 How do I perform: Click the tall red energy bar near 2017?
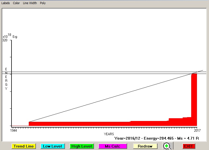point(194,99)
